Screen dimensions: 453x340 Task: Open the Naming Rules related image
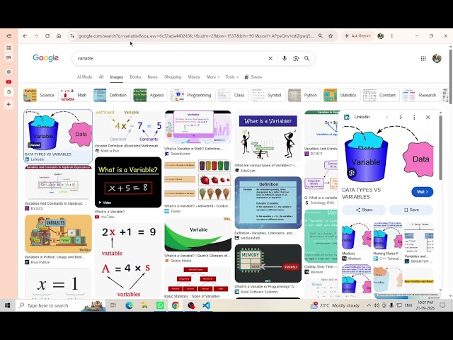pyautogui.click(x=388, y=236)
